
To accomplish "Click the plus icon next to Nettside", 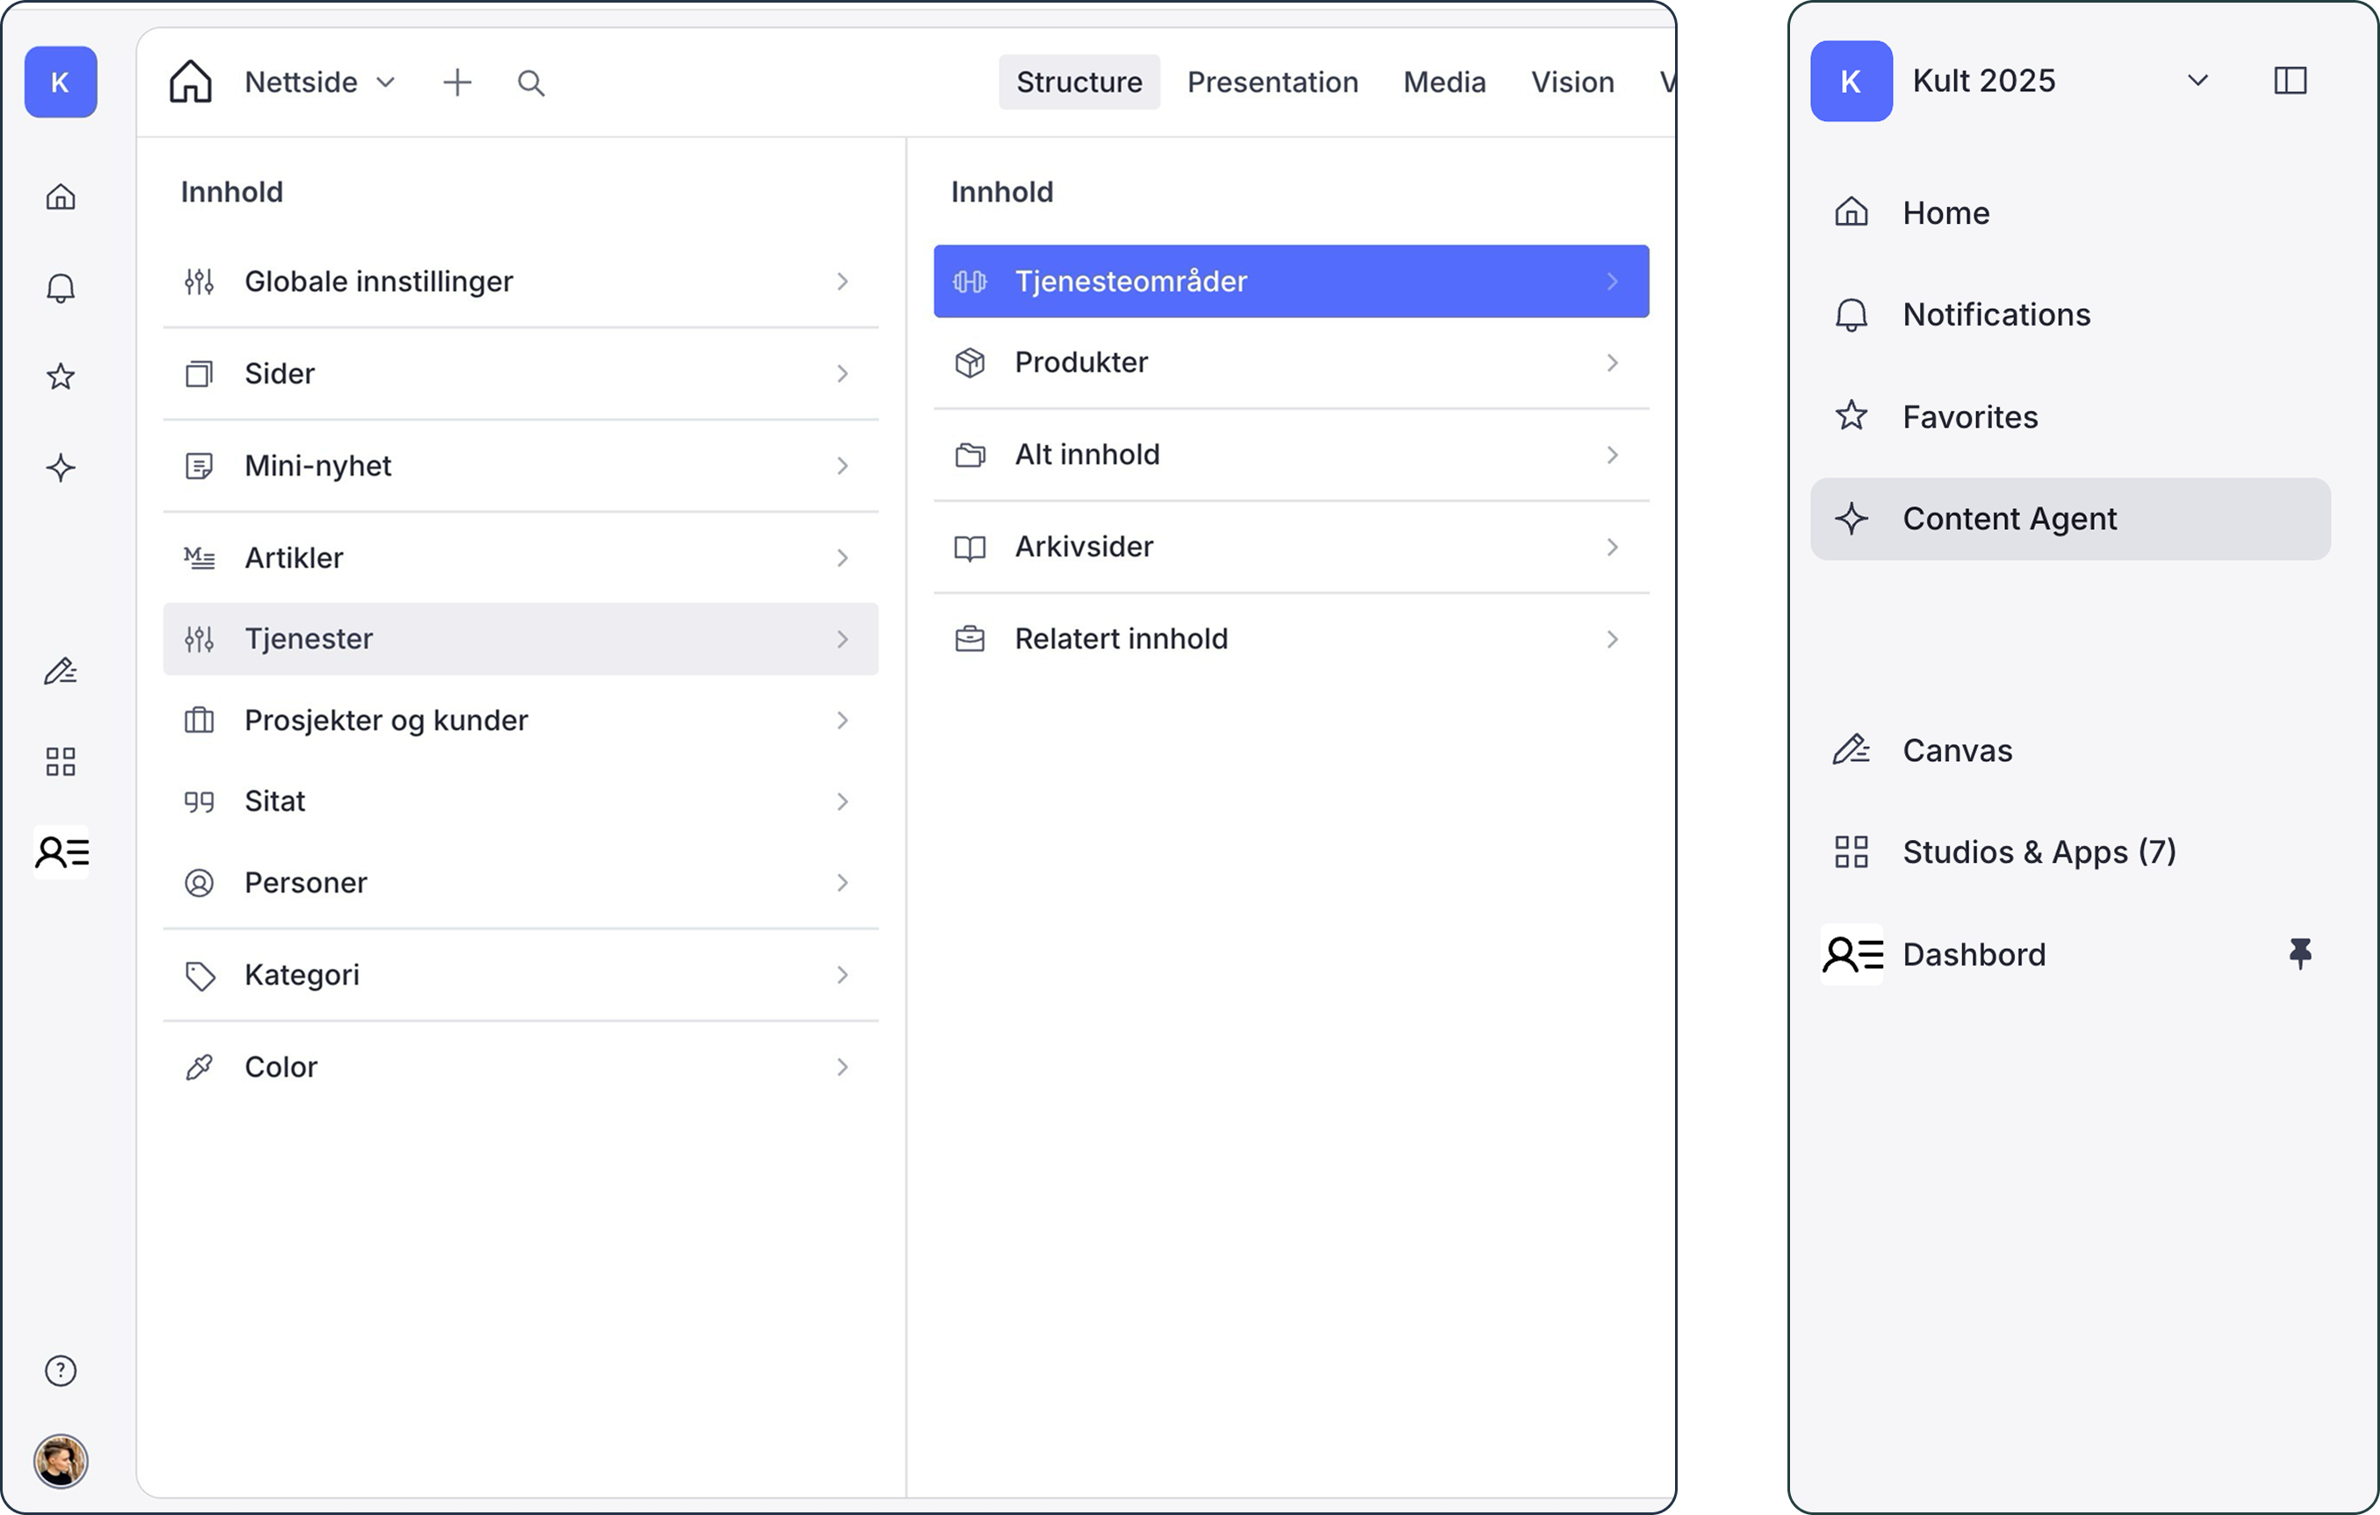I will tap(457, 82).
